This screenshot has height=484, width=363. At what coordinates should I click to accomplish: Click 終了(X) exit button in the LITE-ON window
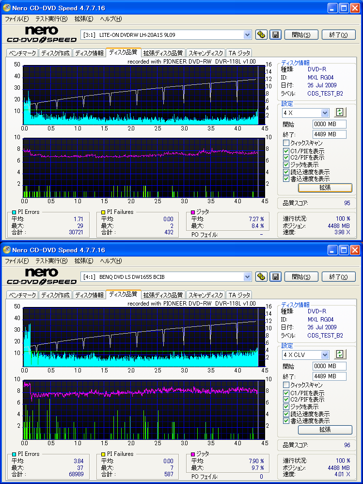pos(338,34)
